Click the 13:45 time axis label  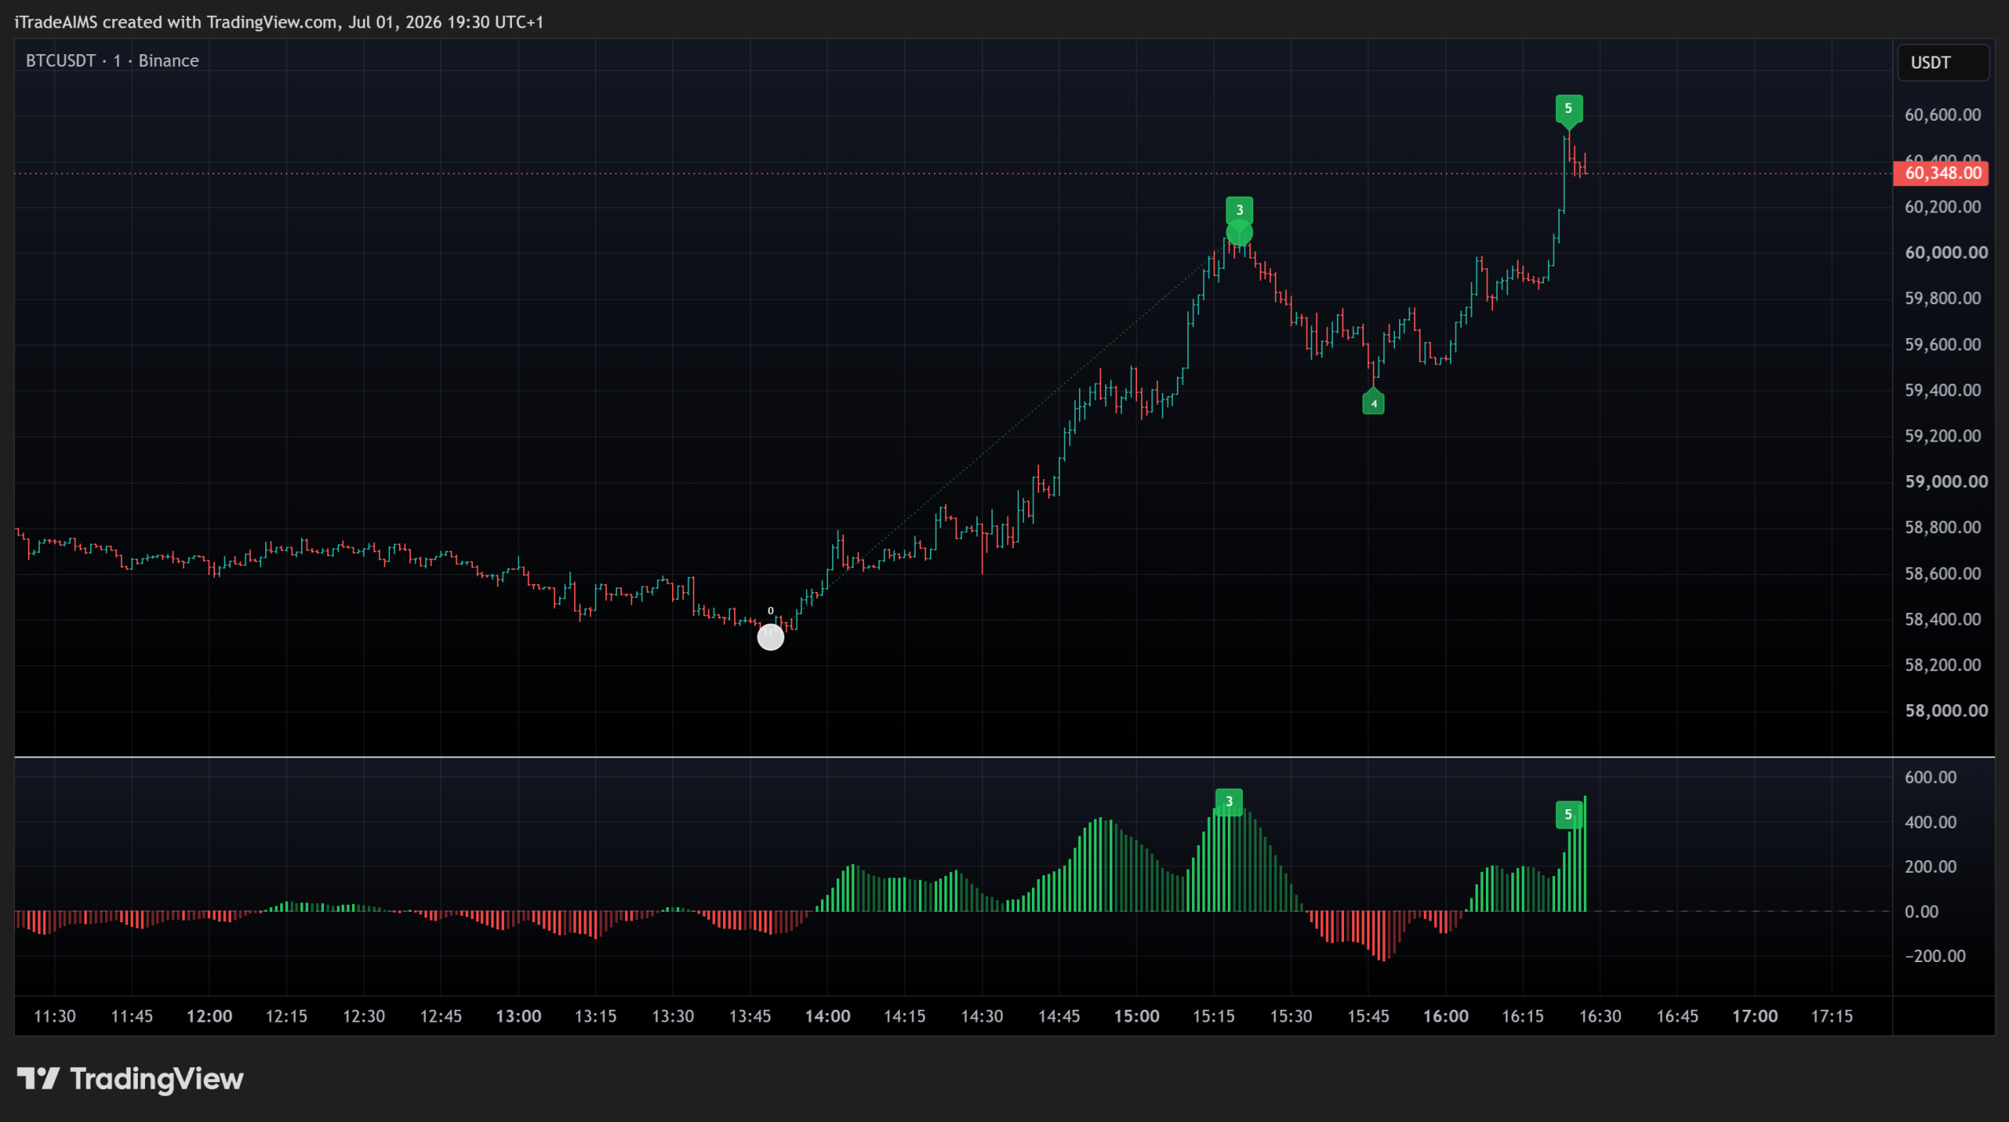750,1016
